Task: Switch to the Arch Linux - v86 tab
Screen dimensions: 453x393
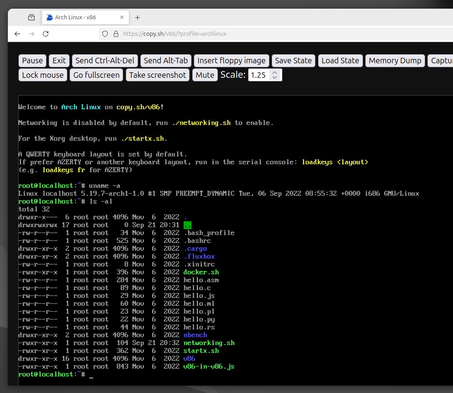Action: 83,17
